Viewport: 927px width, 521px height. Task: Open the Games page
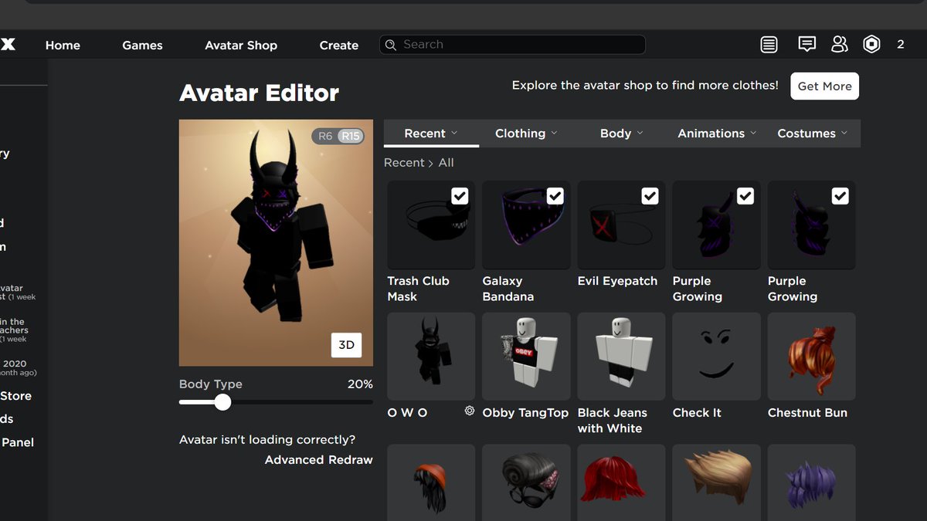tap(142, 45)
